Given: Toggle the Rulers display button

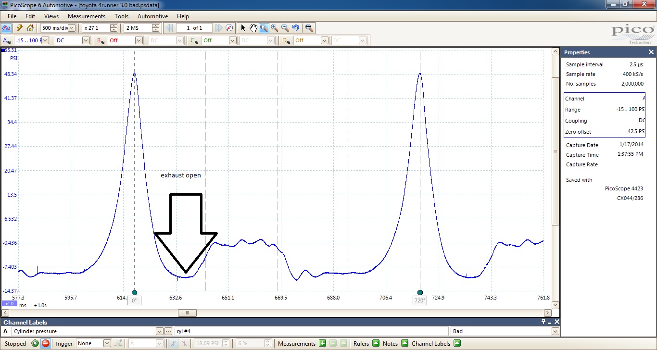Looking at the screenshot, I should click(x=376, y=343).
